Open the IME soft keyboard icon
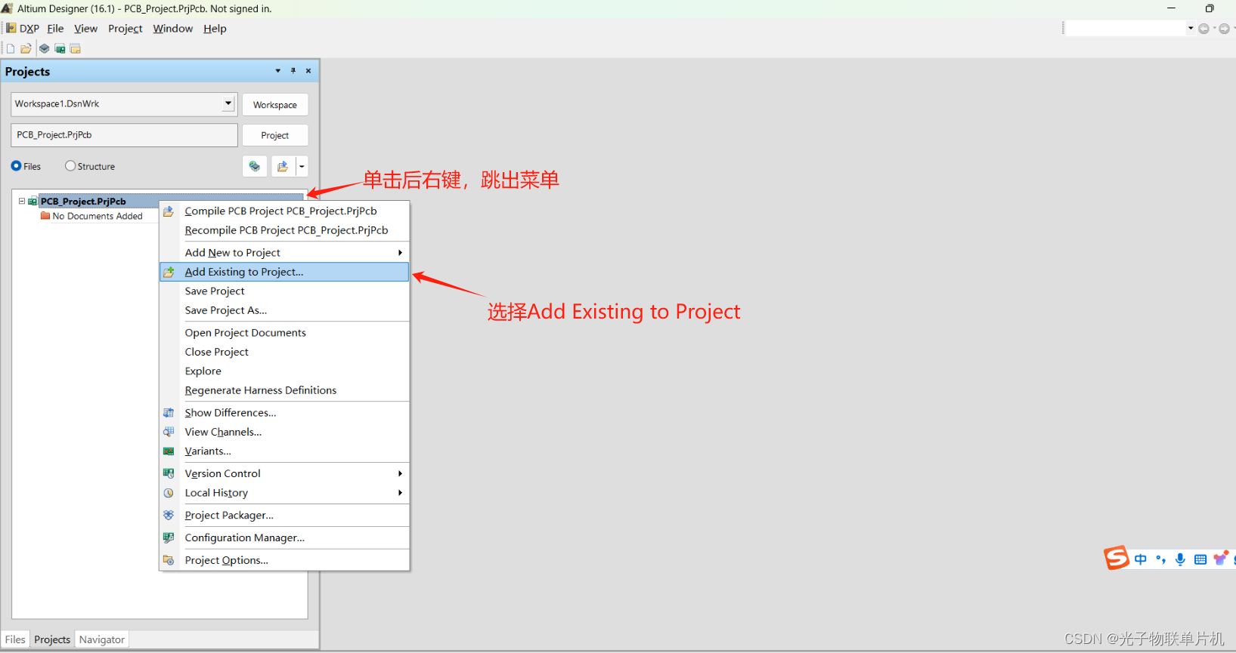Screen dimensions: 1236x653 point(1200,559)
